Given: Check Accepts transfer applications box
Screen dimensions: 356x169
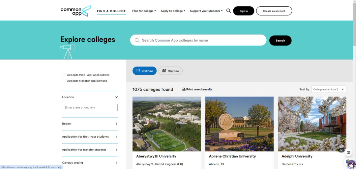Looking at the screenshot, I should 64,81.
